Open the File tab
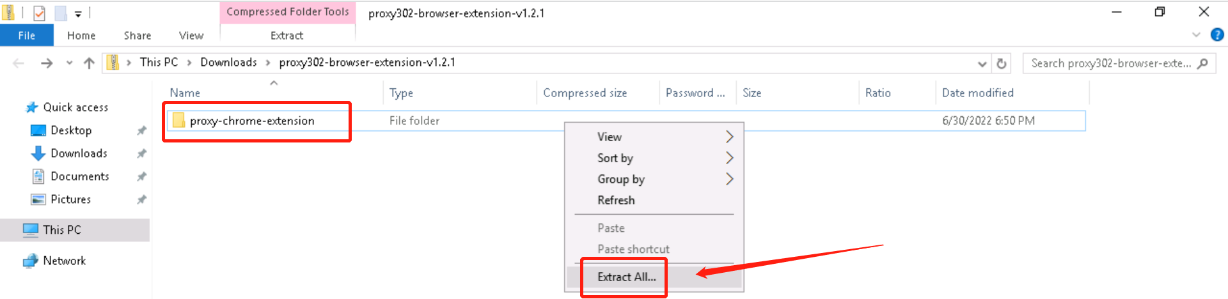Image resolution: width=1228 pixels, height=299 pixels. 26,36
